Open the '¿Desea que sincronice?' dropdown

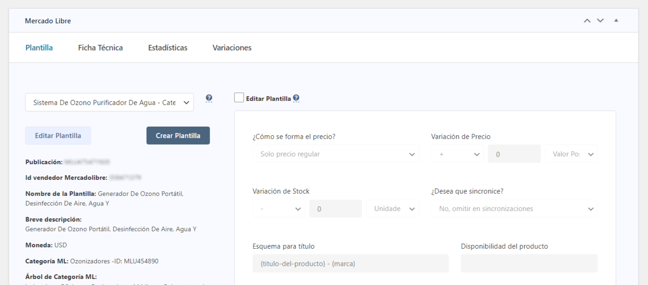click(x=514, y=209)
